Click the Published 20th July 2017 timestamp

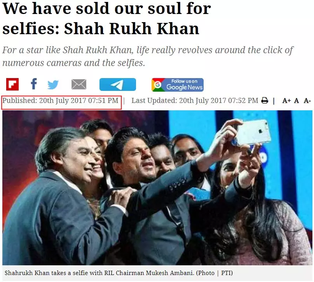click(x=61, y=101)
